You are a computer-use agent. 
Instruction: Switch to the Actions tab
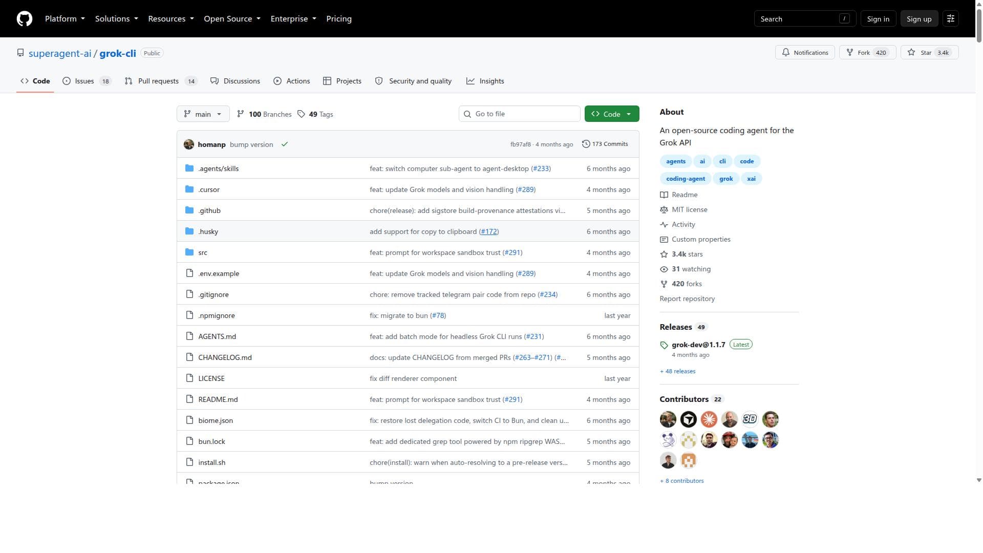(x=292, y=81)
